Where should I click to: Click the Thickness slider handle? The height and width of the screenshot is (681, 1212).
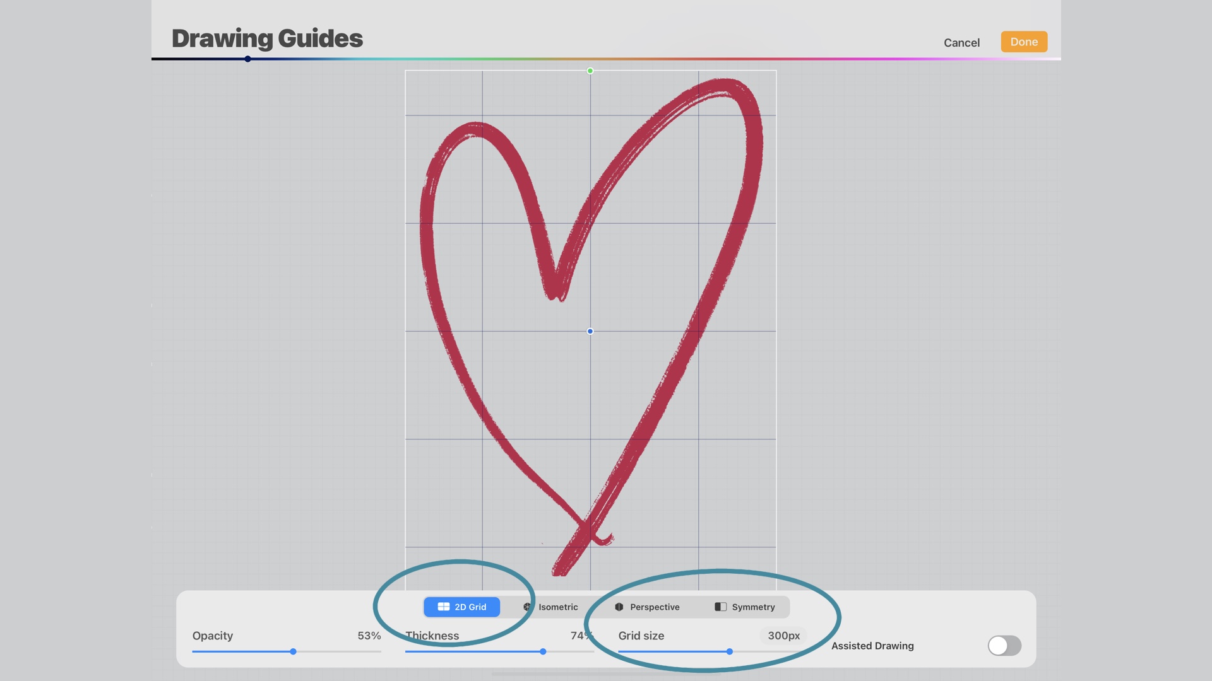(543, 651)
